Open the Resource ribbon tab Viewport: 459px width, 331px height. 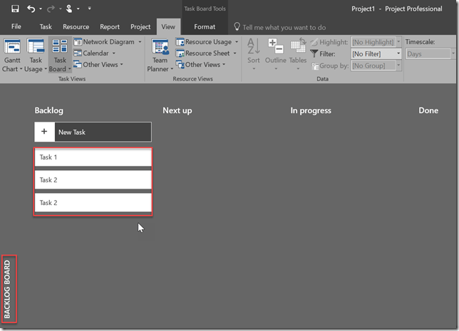pyautogui.click(x=76, y=27)
